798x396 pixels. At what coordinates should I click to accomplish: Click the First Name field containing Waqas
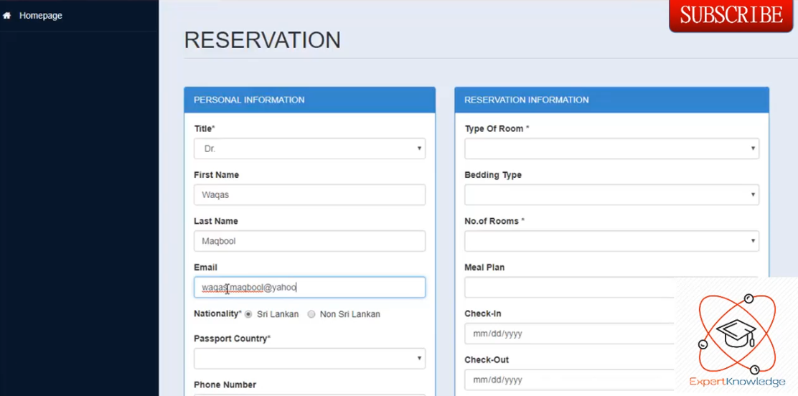click(309, 195)
